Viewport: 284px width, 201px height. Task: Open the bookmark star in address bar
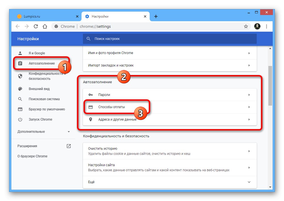(x=245, y=26)
